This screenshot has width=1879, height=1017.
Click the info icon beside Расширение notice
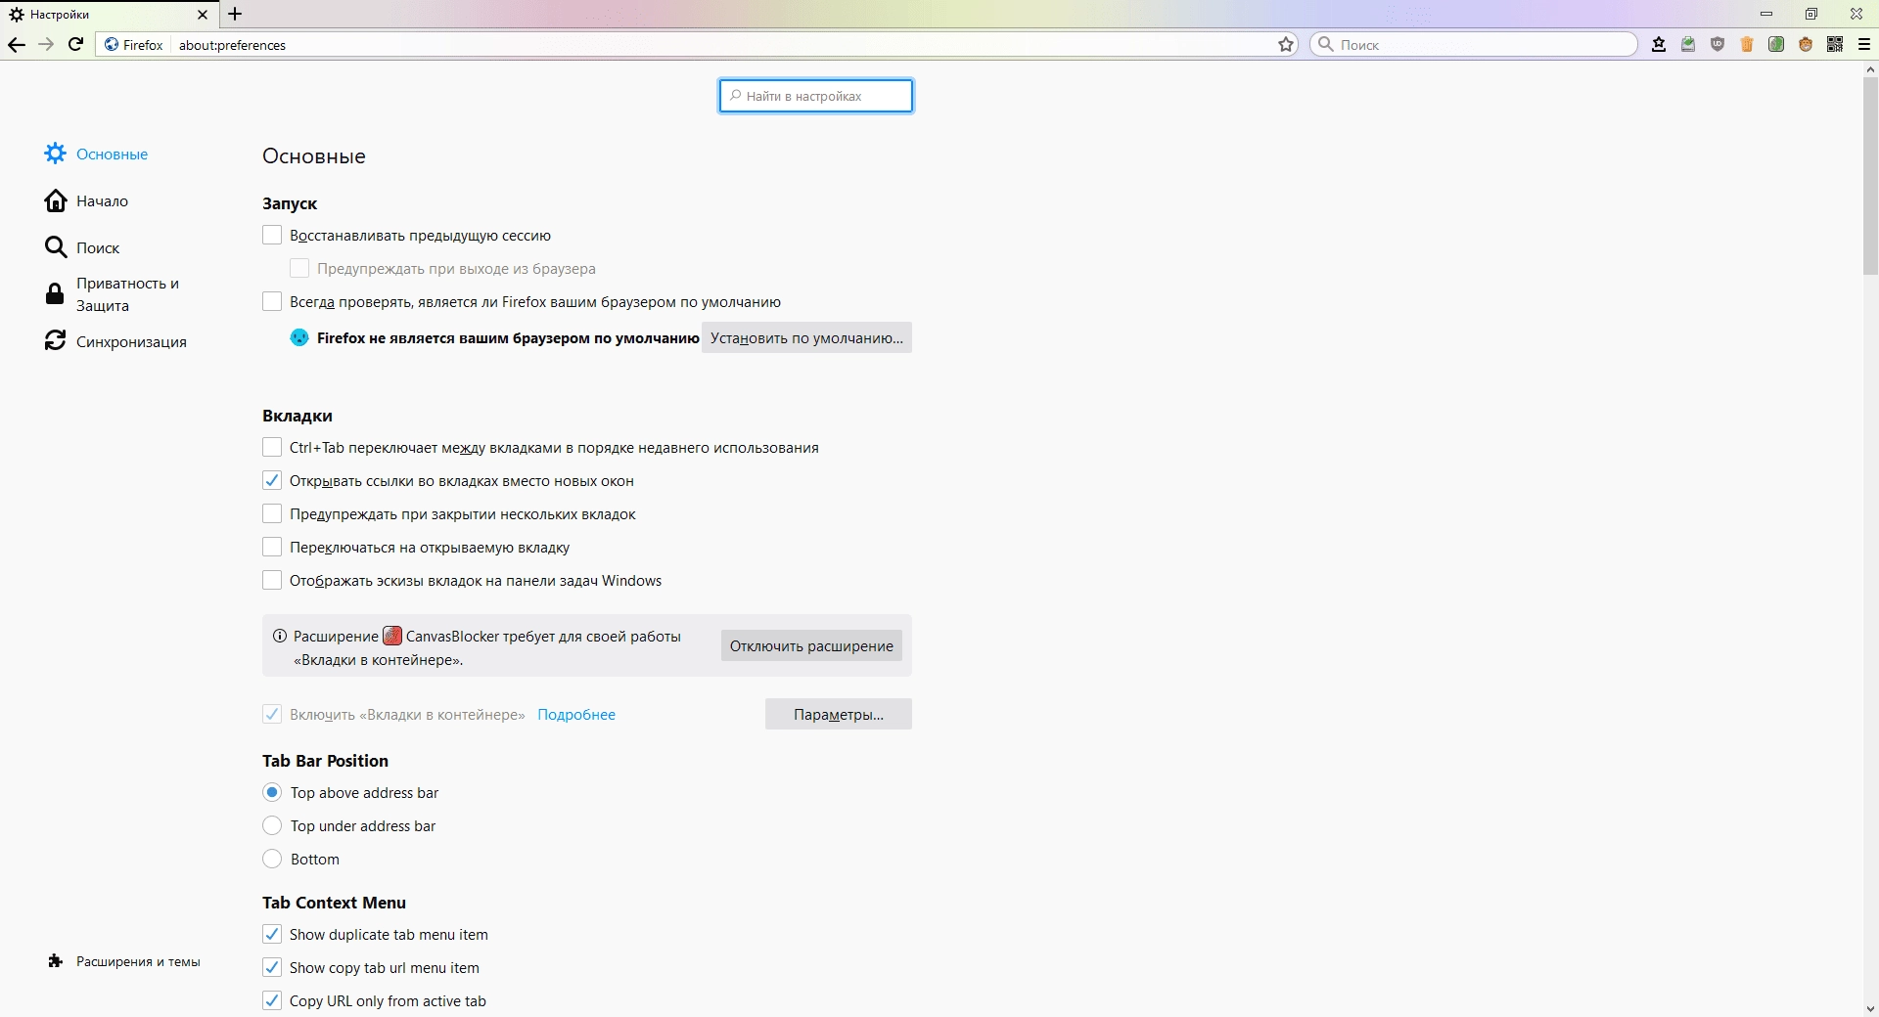click(280, 636)
